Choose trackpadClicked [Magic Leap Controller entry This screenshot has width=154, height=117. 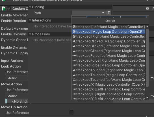tap(109, 41)
